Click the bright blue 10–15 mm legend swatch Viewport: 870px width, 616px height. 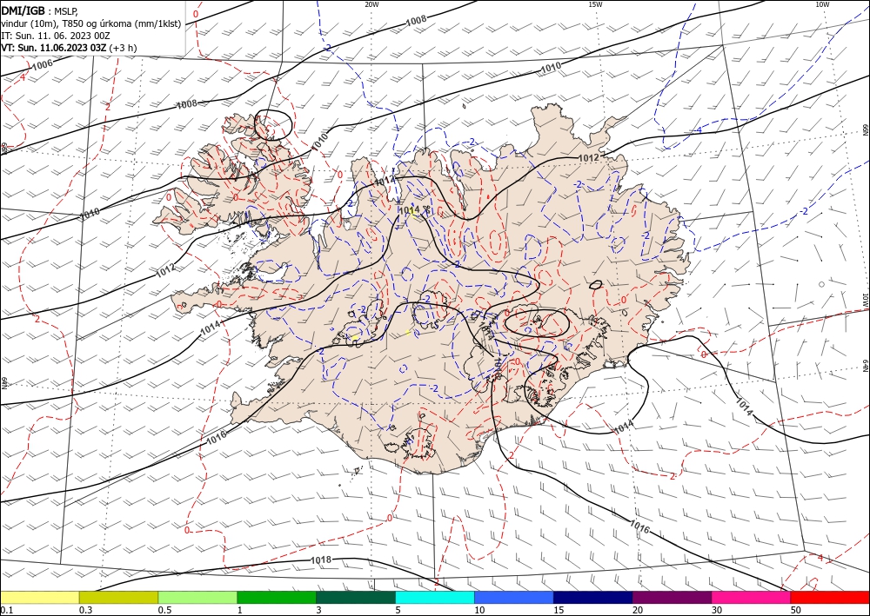(514, 597)
